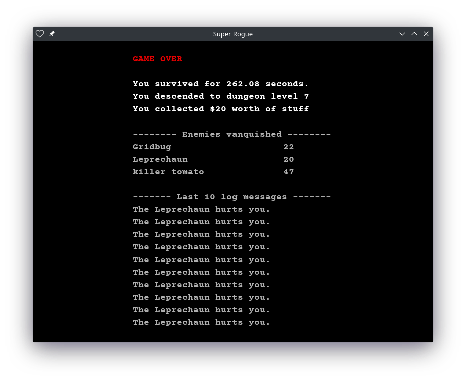Maximize window with up chevron
Screen dimensions: 466x381
pos(414,34)
